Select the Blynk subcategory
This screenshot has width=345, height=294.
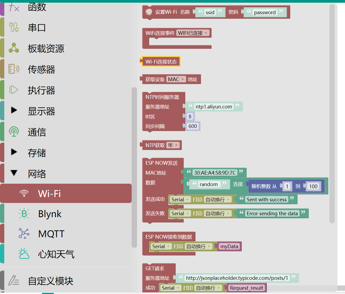tap(50, 214)
